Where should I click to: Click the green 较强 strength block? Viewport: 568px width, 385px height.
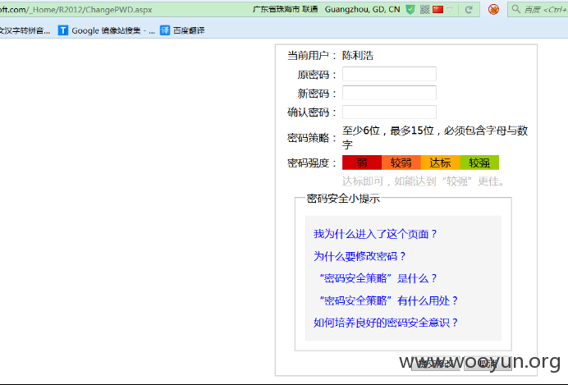tap(479, 163)
